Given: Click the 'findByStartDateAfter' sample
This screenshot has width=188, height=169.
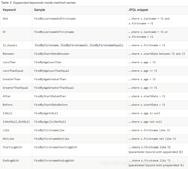Looking at the screenshot, I should pos(50,96).
